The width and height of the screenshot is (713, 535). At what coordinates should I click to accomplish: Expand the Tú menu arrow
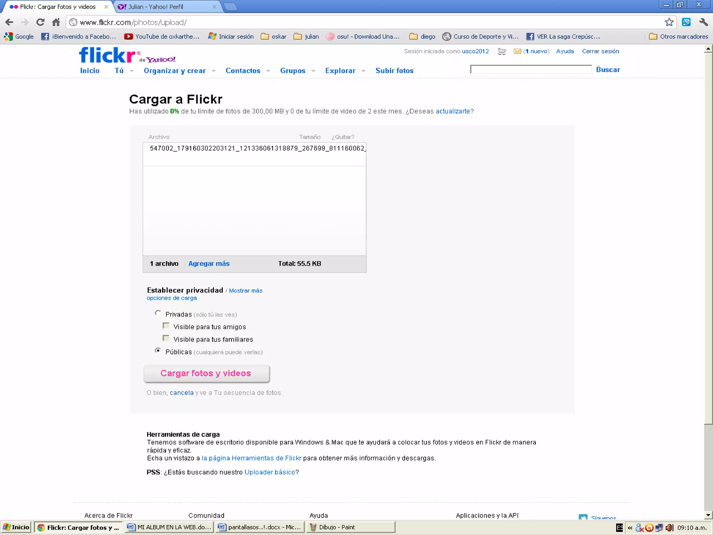tap(132, 71)
